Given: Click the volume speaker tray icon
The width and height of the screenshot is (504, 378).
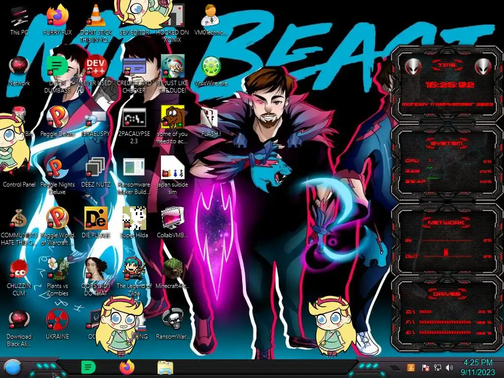Looking at the screenshot, I should pos(449,367).
